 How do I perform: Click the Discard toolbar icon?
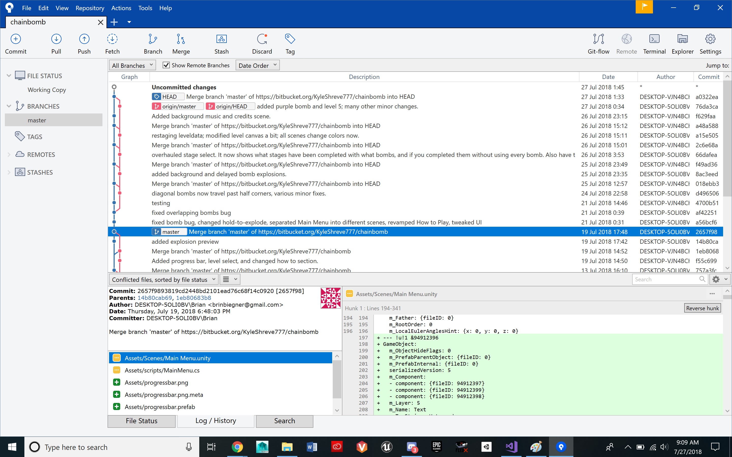point(262,43)
